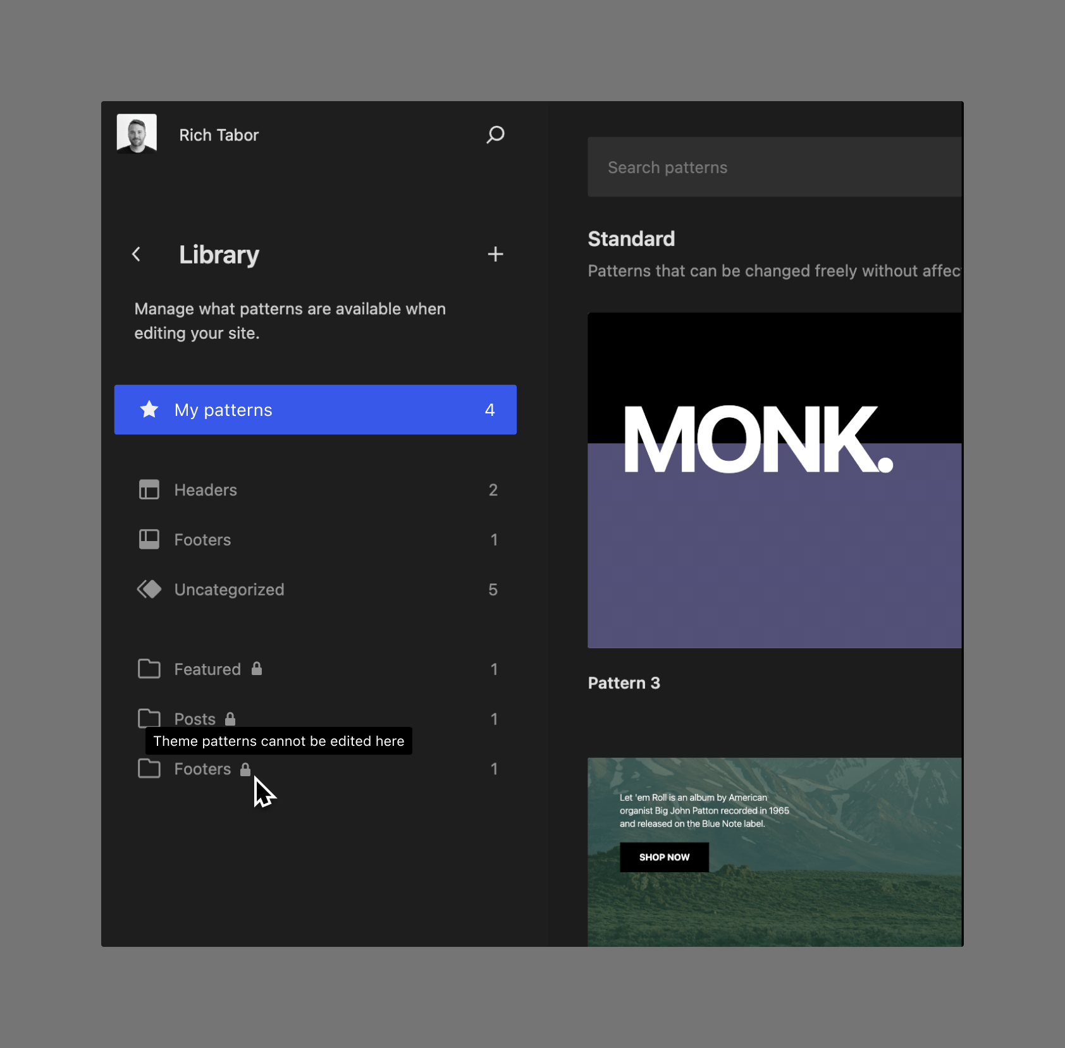The width and height of the screenshot is (1065, 1048).
Task: Open the Headers category list
Action: [x=205, y=489]
